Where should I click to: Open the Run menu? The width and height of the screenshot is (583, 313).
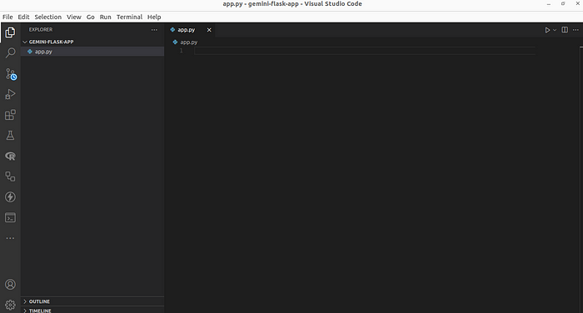[105, 17]
